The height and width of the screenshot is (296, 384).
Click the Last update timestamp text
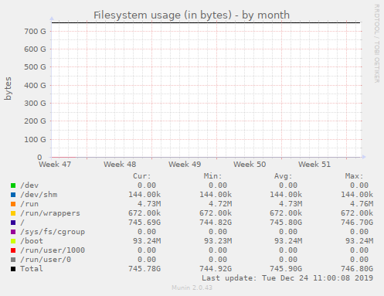pos(287,278)
